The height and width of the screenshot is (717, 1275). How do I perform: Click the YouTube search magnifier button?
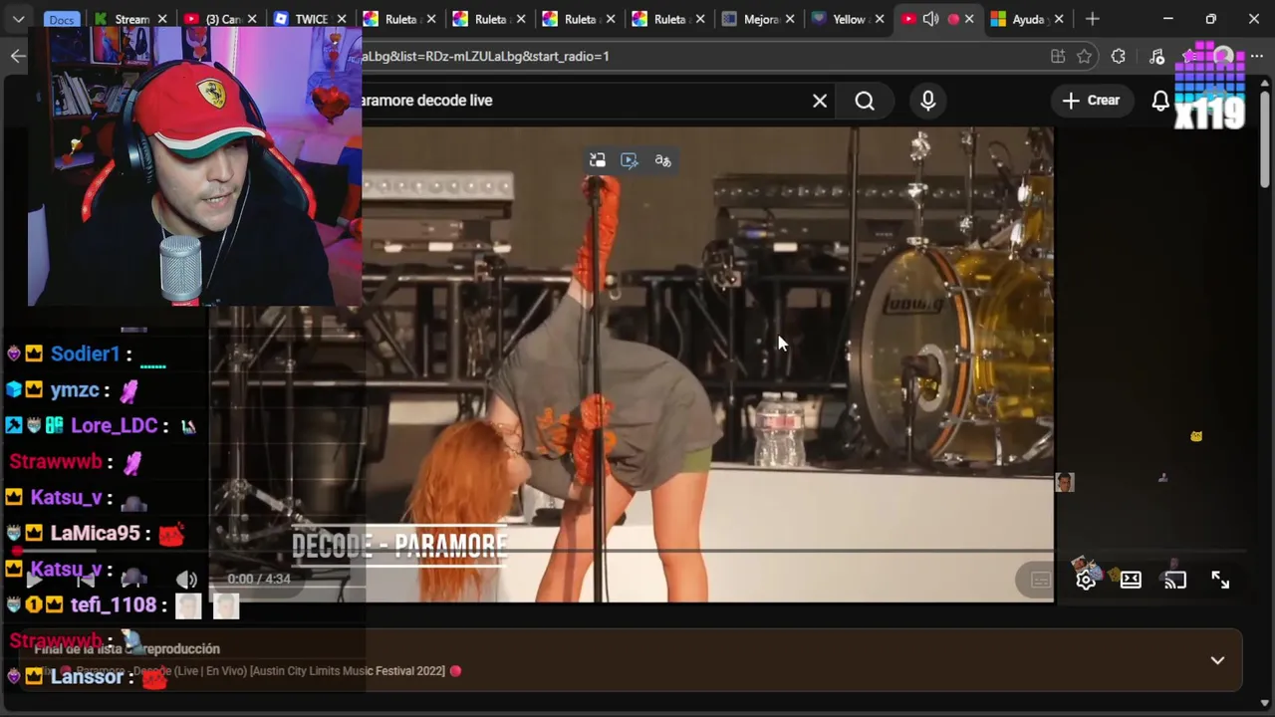(x=865, y=101)
